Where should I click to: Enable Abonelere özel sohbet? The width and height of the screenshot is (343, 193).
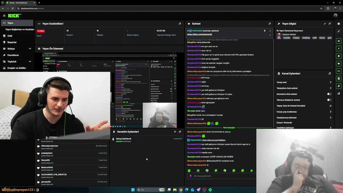[329, 94]
